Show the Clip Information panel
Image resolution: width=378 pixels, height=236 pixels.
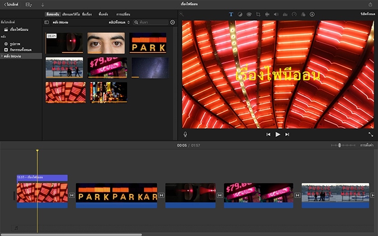coord(312,14)
